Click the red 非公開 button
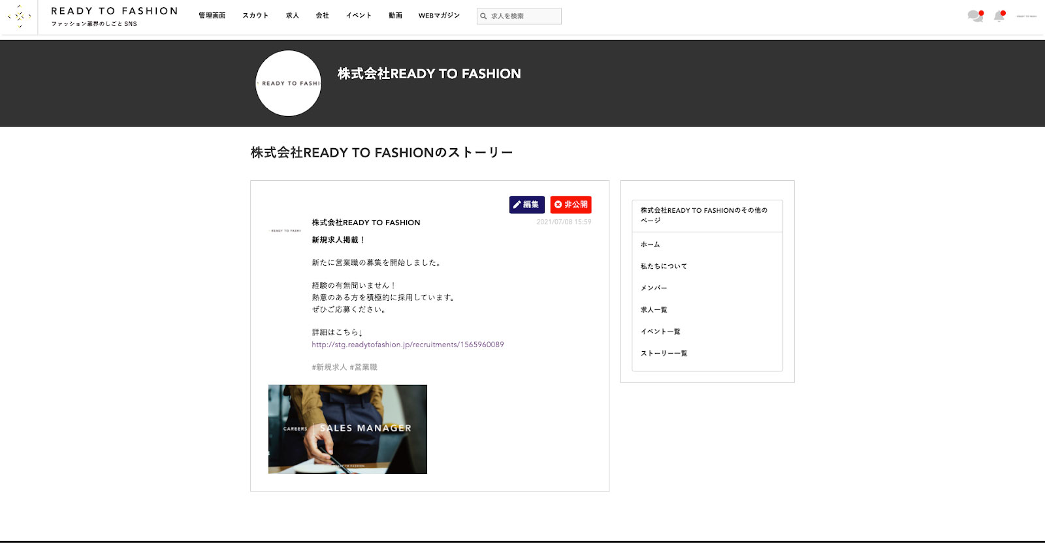Viewport: 1045px width, 543px height. [x=571, y=204]
